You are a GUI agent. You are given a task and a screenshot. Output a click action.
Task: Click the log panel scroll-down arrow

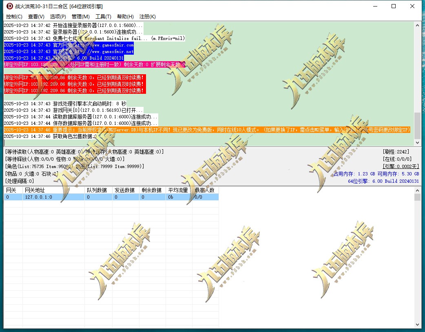click(417, 143)
